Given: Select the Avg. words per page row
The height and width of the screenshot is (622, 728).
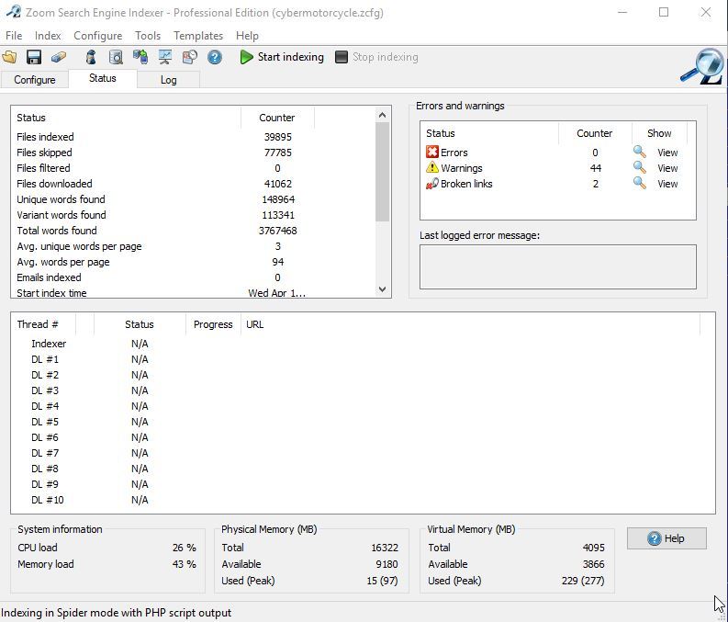Looking at the screenshot, I should [193, 262].
